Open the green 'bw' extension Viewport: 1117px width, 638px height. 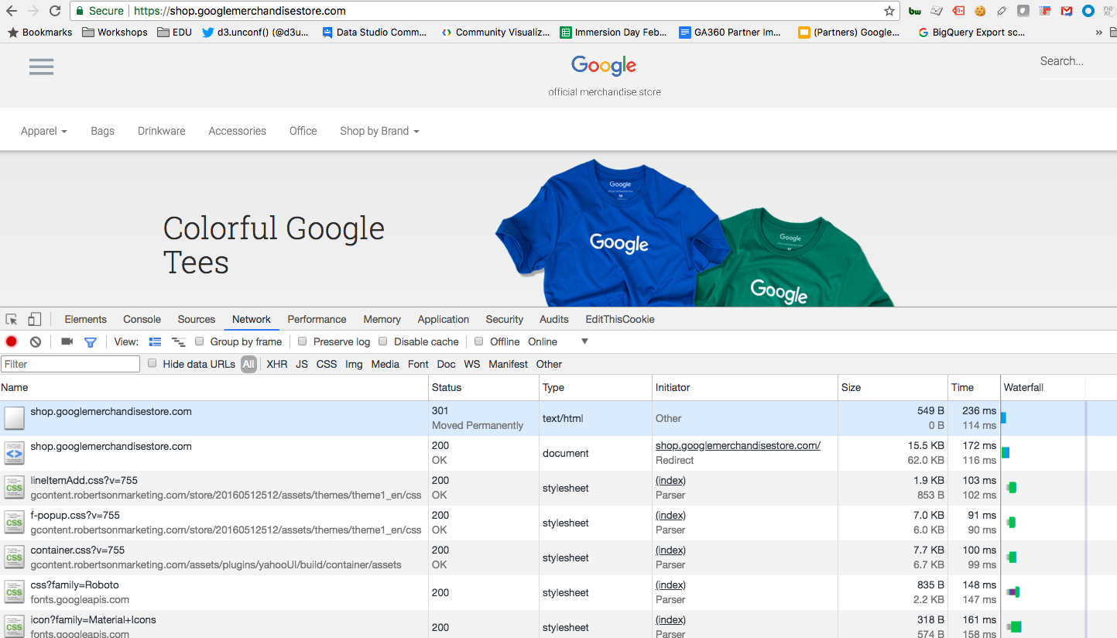(x=915, y=11)
